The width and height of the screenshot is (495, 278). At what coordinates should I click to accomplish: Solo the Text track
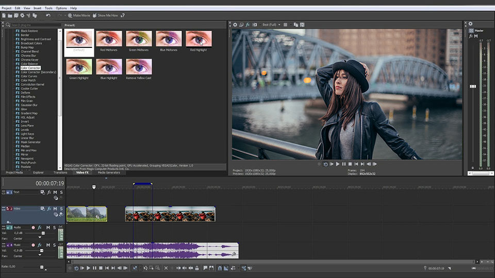61,192
